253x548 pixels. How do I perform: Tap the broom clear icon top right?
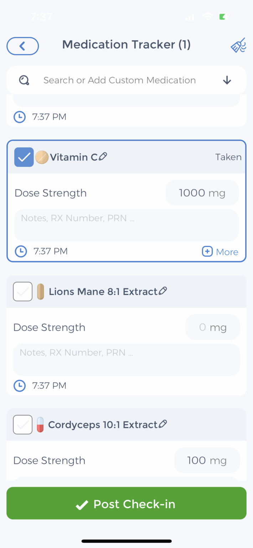pos(238,45)
